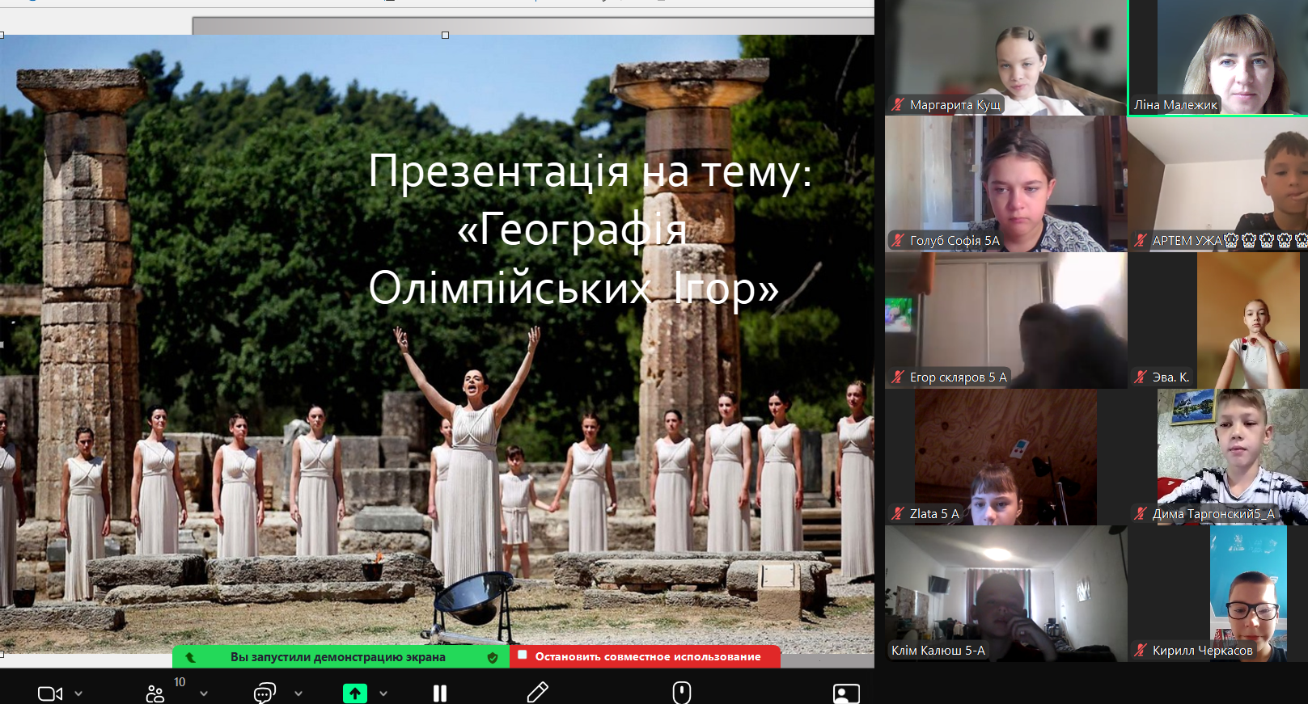
Task: Select Ліна Малежик video tile
Action: (x=1218, y=57)
